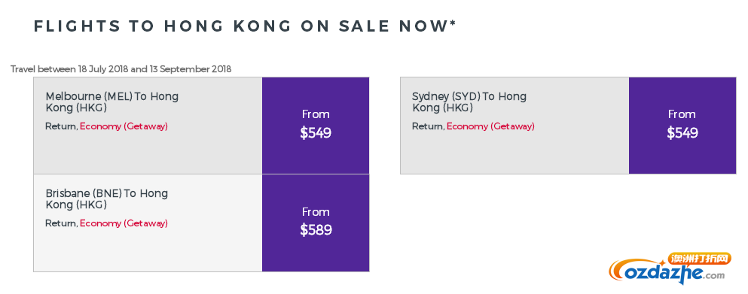748x294 pixels.
Task: Click the asterisk after SALE NOW heading
Action: click(453, 24)
